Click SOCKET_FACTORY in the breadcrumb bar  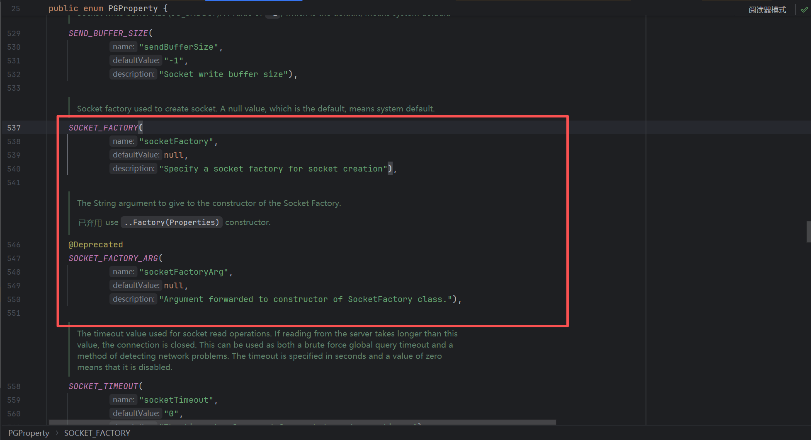pyautogui.click(x=97, y=433)
